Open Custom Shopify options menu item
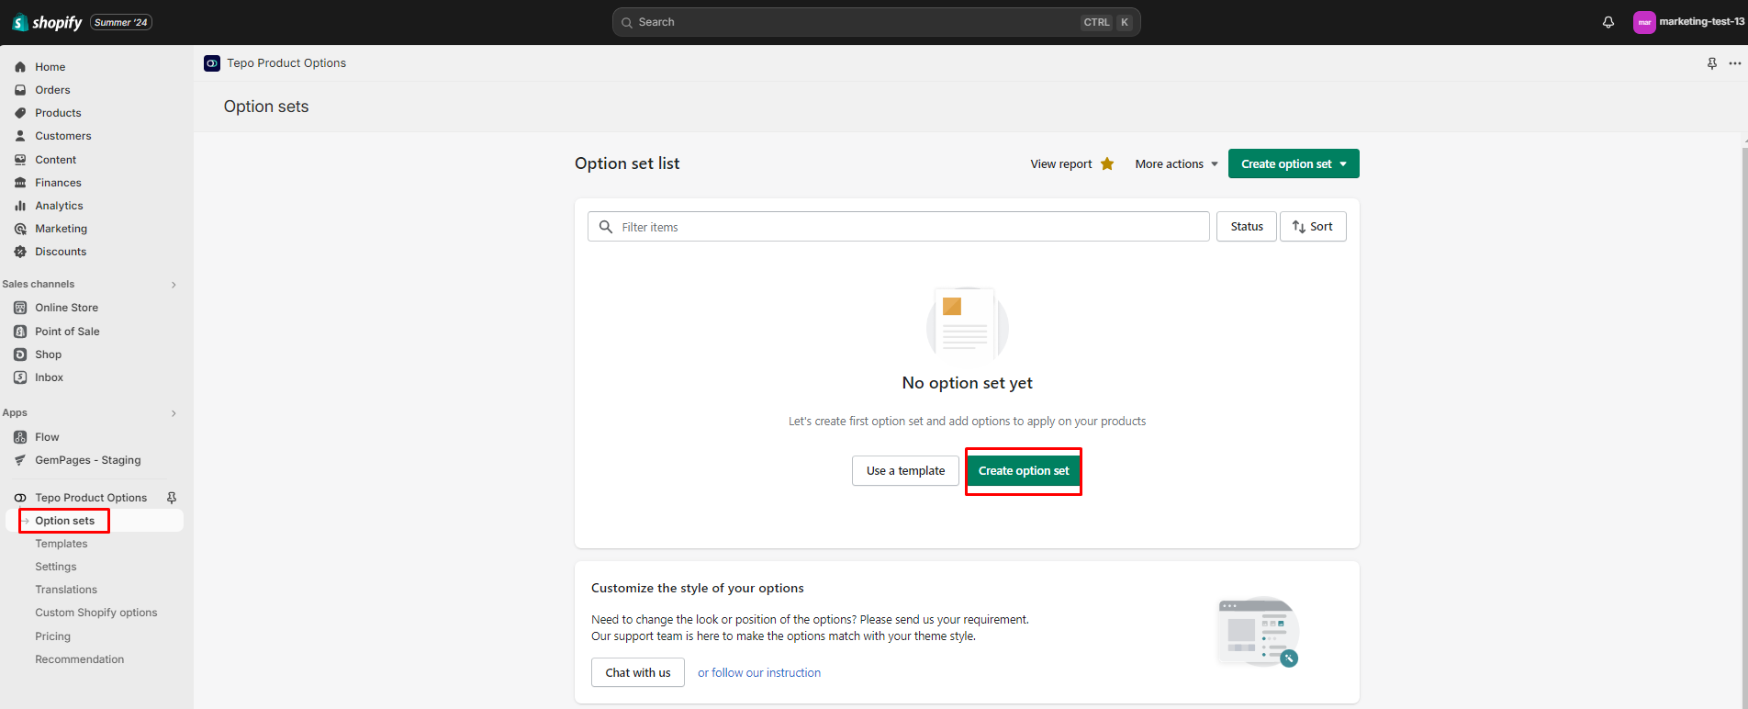The height and width of the screenshot is (709, 1748). (x=96, y=613)
